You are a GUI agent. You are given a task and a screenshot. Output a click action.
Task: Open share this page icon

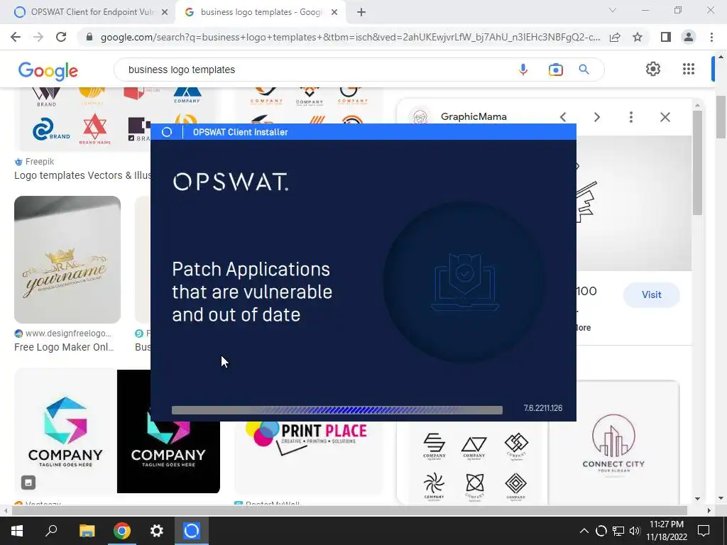(615, 37)
